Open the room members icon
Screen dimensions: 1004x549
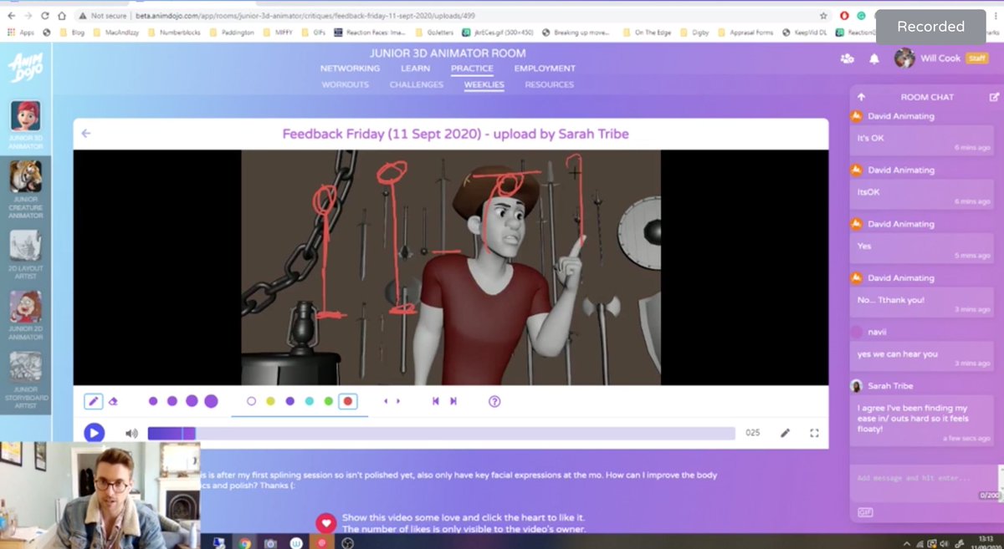pos(848,58)
